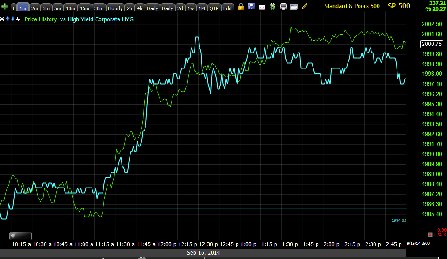This screenshot has height=259, width=447.
Task: Click the red X near the scale options
Action: point(445,235)
